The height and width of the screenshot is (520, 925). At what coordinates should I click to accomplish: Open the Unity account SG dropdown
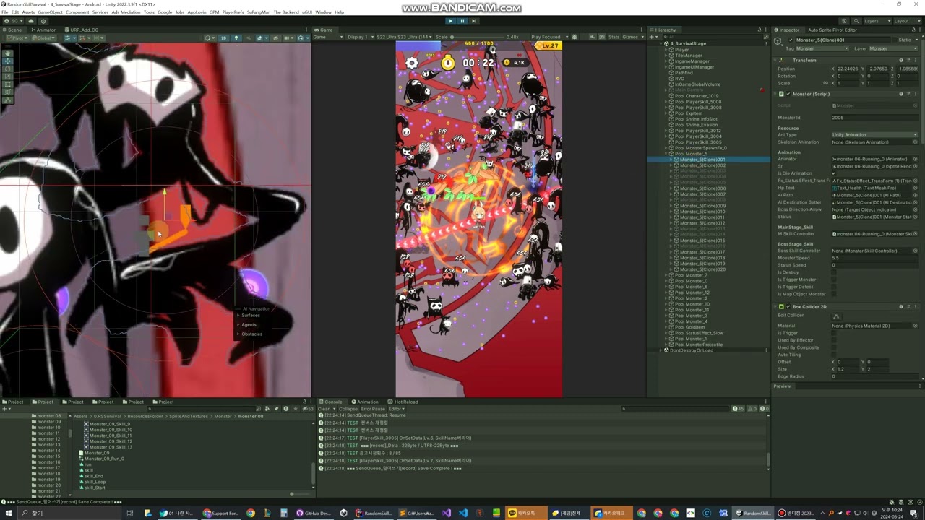pos(13,21)
